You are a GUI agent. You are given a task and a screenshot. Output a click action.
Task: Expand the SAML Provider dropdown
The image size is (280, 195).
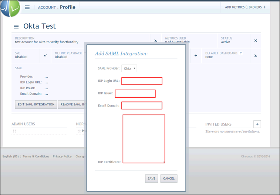tap(129, 69)
